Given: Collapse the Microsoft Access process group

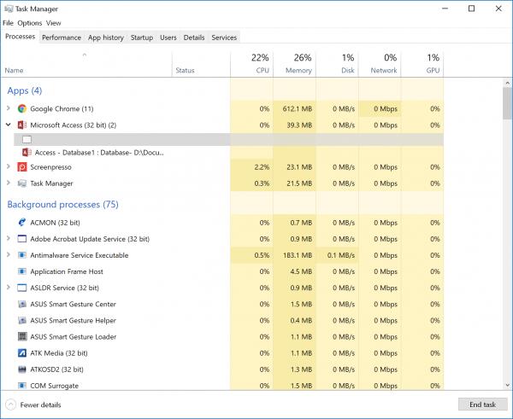Looking at the screenshot, I should (9, 125).
